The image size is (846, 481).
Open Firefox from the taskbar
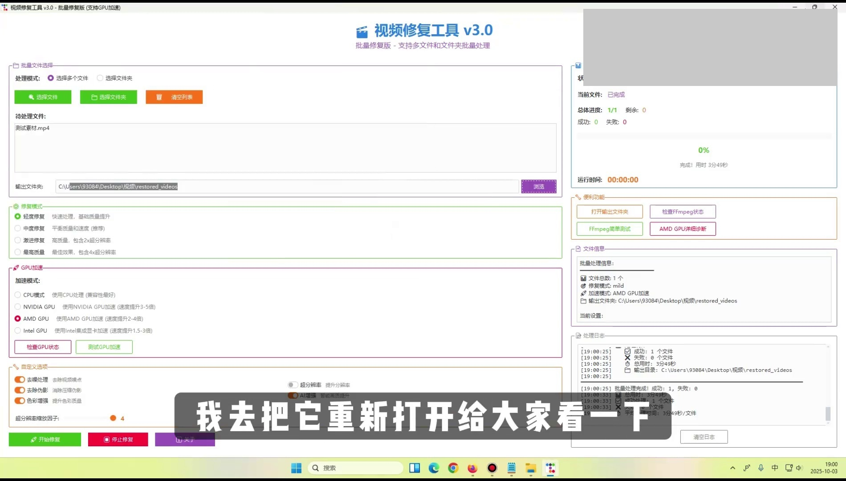[472, 468]
